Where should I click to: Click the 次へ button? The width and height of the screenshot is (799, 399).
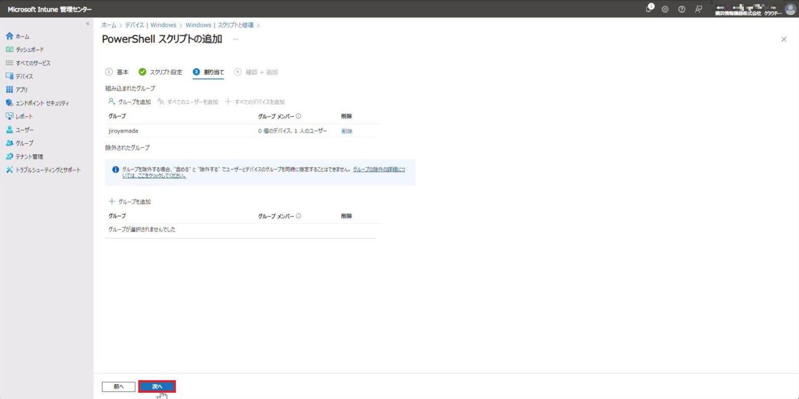[x=157, y=387]
